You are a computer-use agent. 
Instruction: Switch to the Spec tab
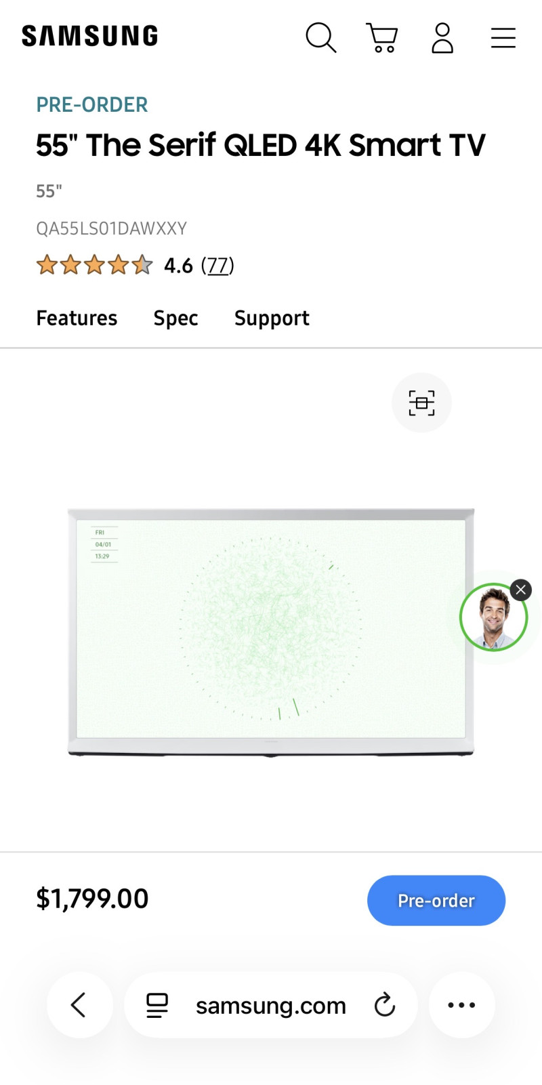[x=175, y=318]
